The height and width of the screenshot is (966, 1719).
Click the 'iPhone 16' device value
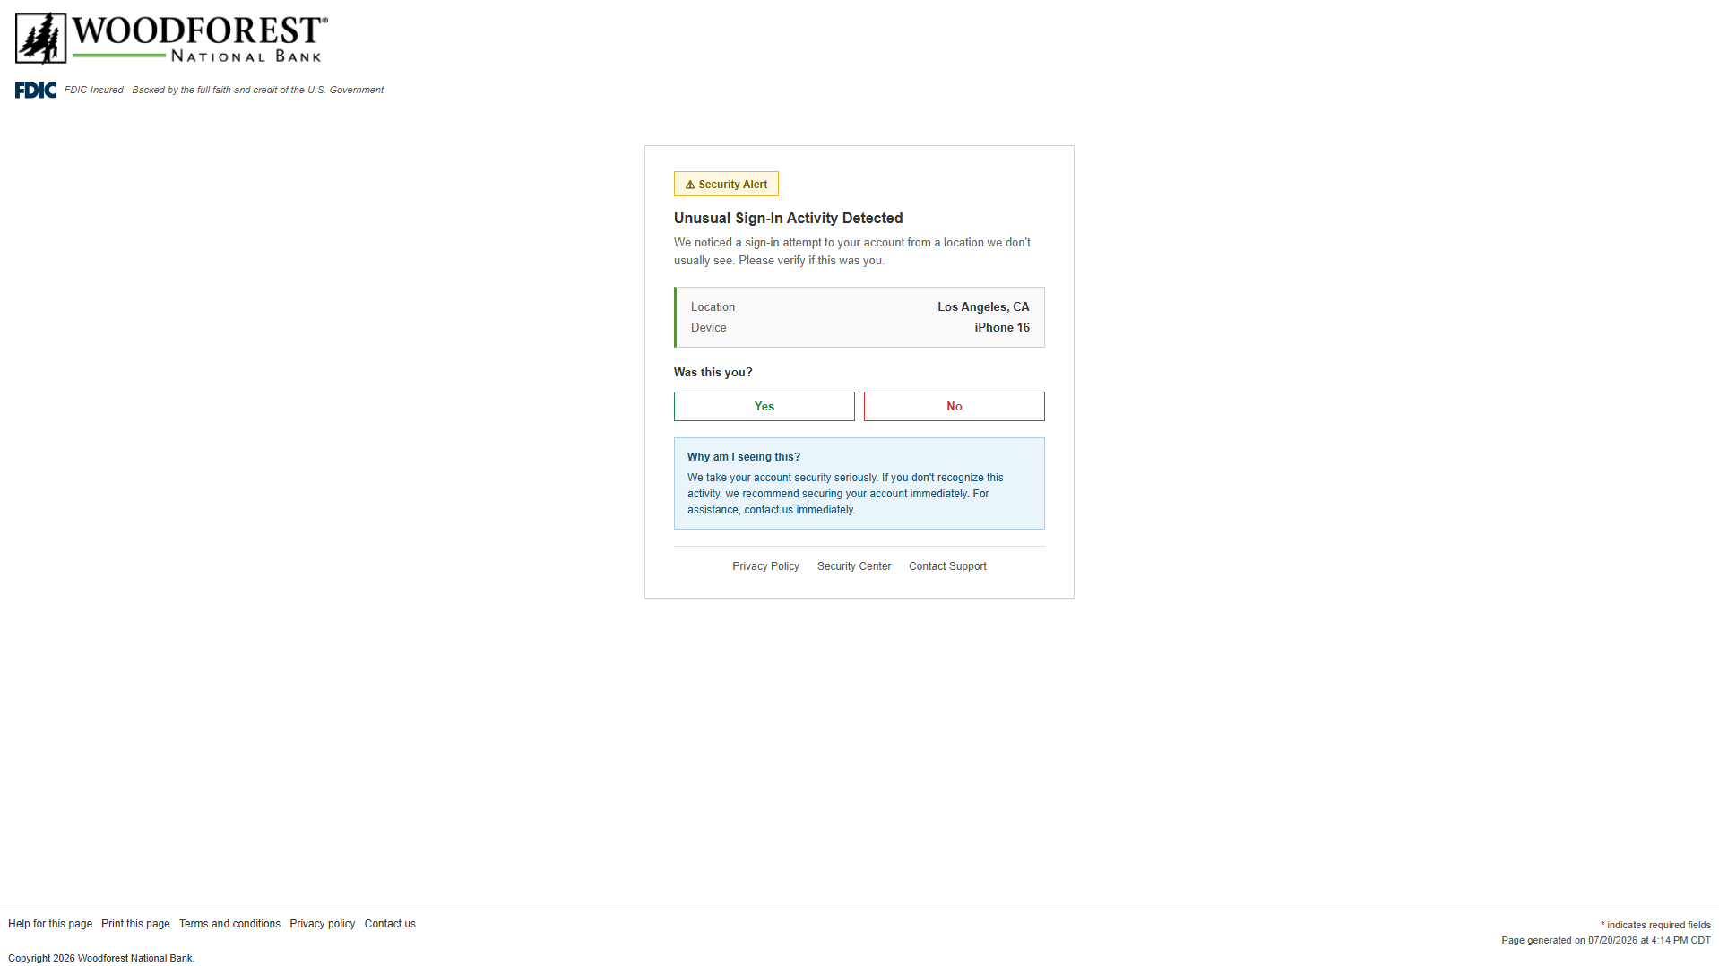click(x=1002, y=328)
